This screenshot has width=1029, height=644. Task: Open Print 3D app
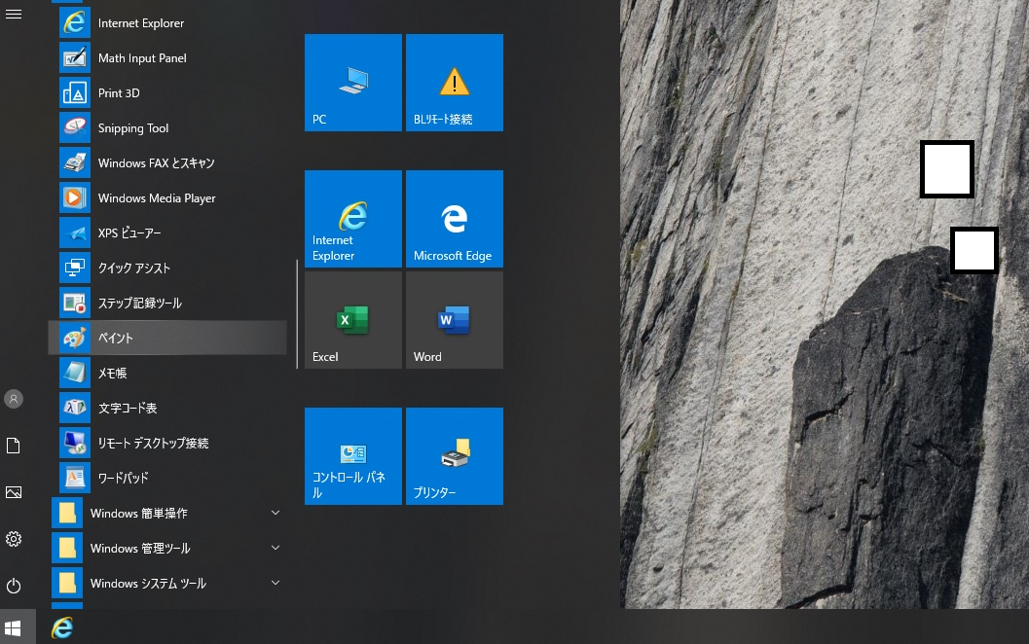click(167, 93)
